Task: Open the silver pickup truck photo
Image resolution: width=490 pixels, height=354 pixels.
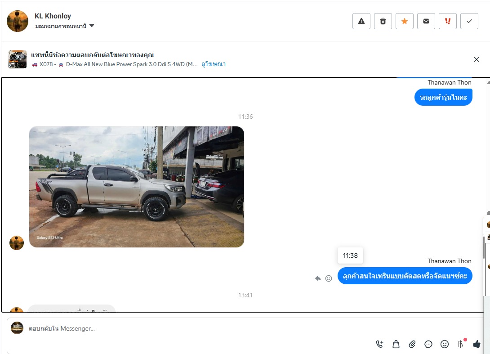Action: coord(137,187)
